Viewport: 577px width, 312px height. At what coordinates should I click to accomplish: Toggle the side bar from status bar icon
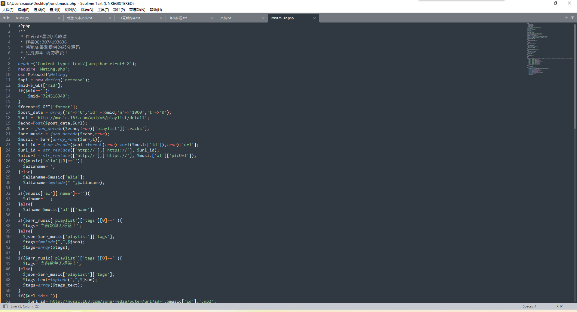point(5,306)
